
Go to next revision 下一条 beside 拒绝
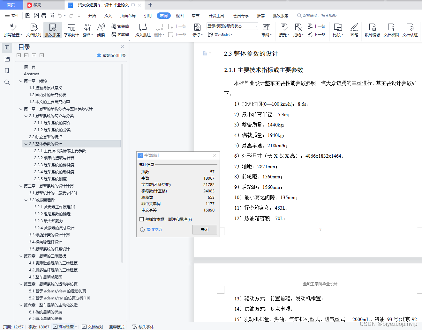click(316, 34)
